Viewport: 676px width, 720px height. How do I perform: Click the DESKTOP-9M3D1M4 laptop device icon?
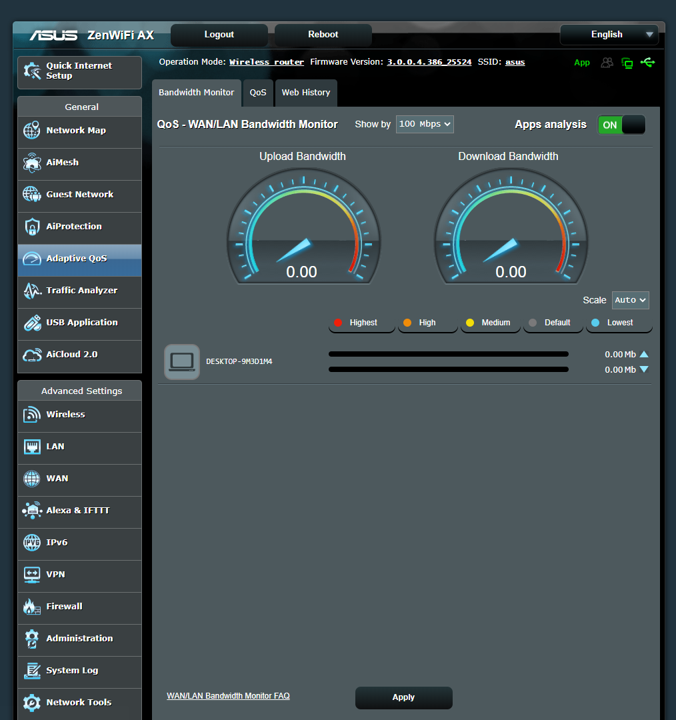pyautogui.click(x=182, y=362)
